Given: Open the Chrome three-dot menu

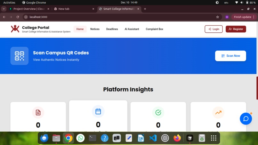Looking at the screenshot, I should point(254,17).
